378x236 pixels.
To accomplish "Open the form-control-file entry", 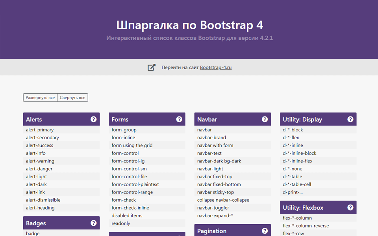I will pos(147,177).
